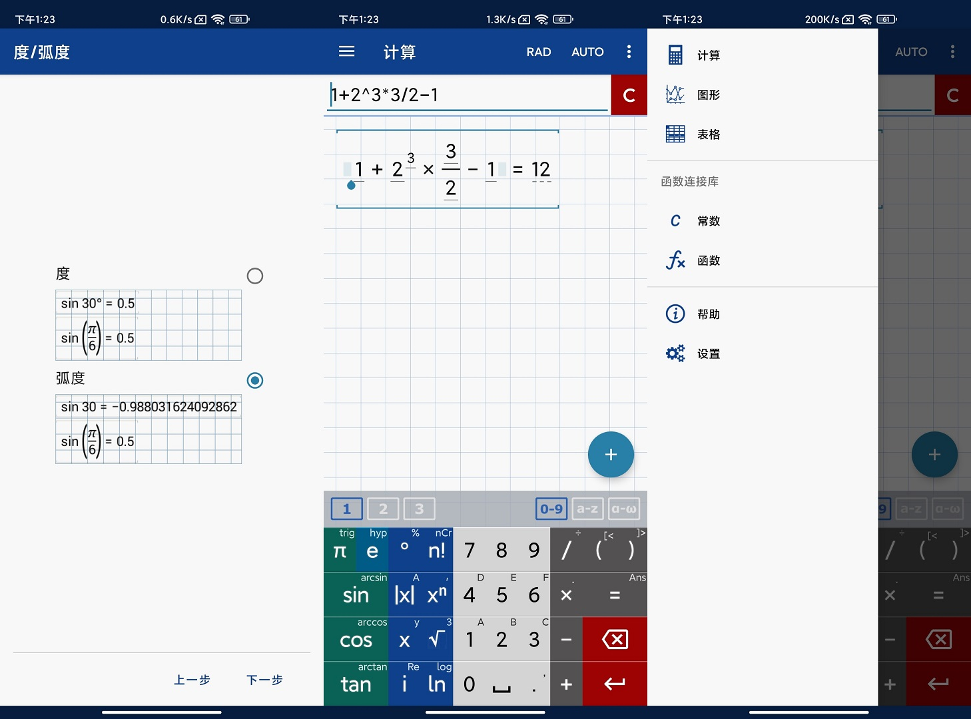
Task: Tap the equals = key
Action: [615, 595]
